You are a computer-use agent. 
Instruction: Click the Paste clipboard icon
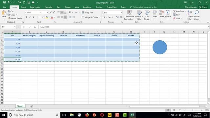(4, 13)
